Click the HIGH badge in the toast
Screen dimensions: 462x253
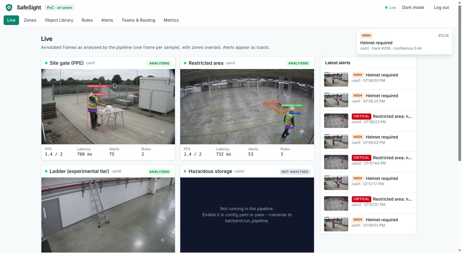point(366,36)
